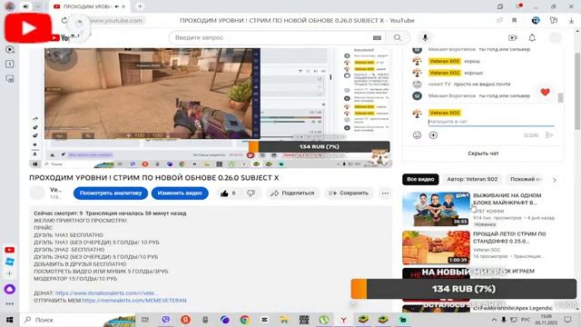This screenshot has height=327, width=581.
Task: Reload the page with the refresh icon
Action: tap(64, 20)
